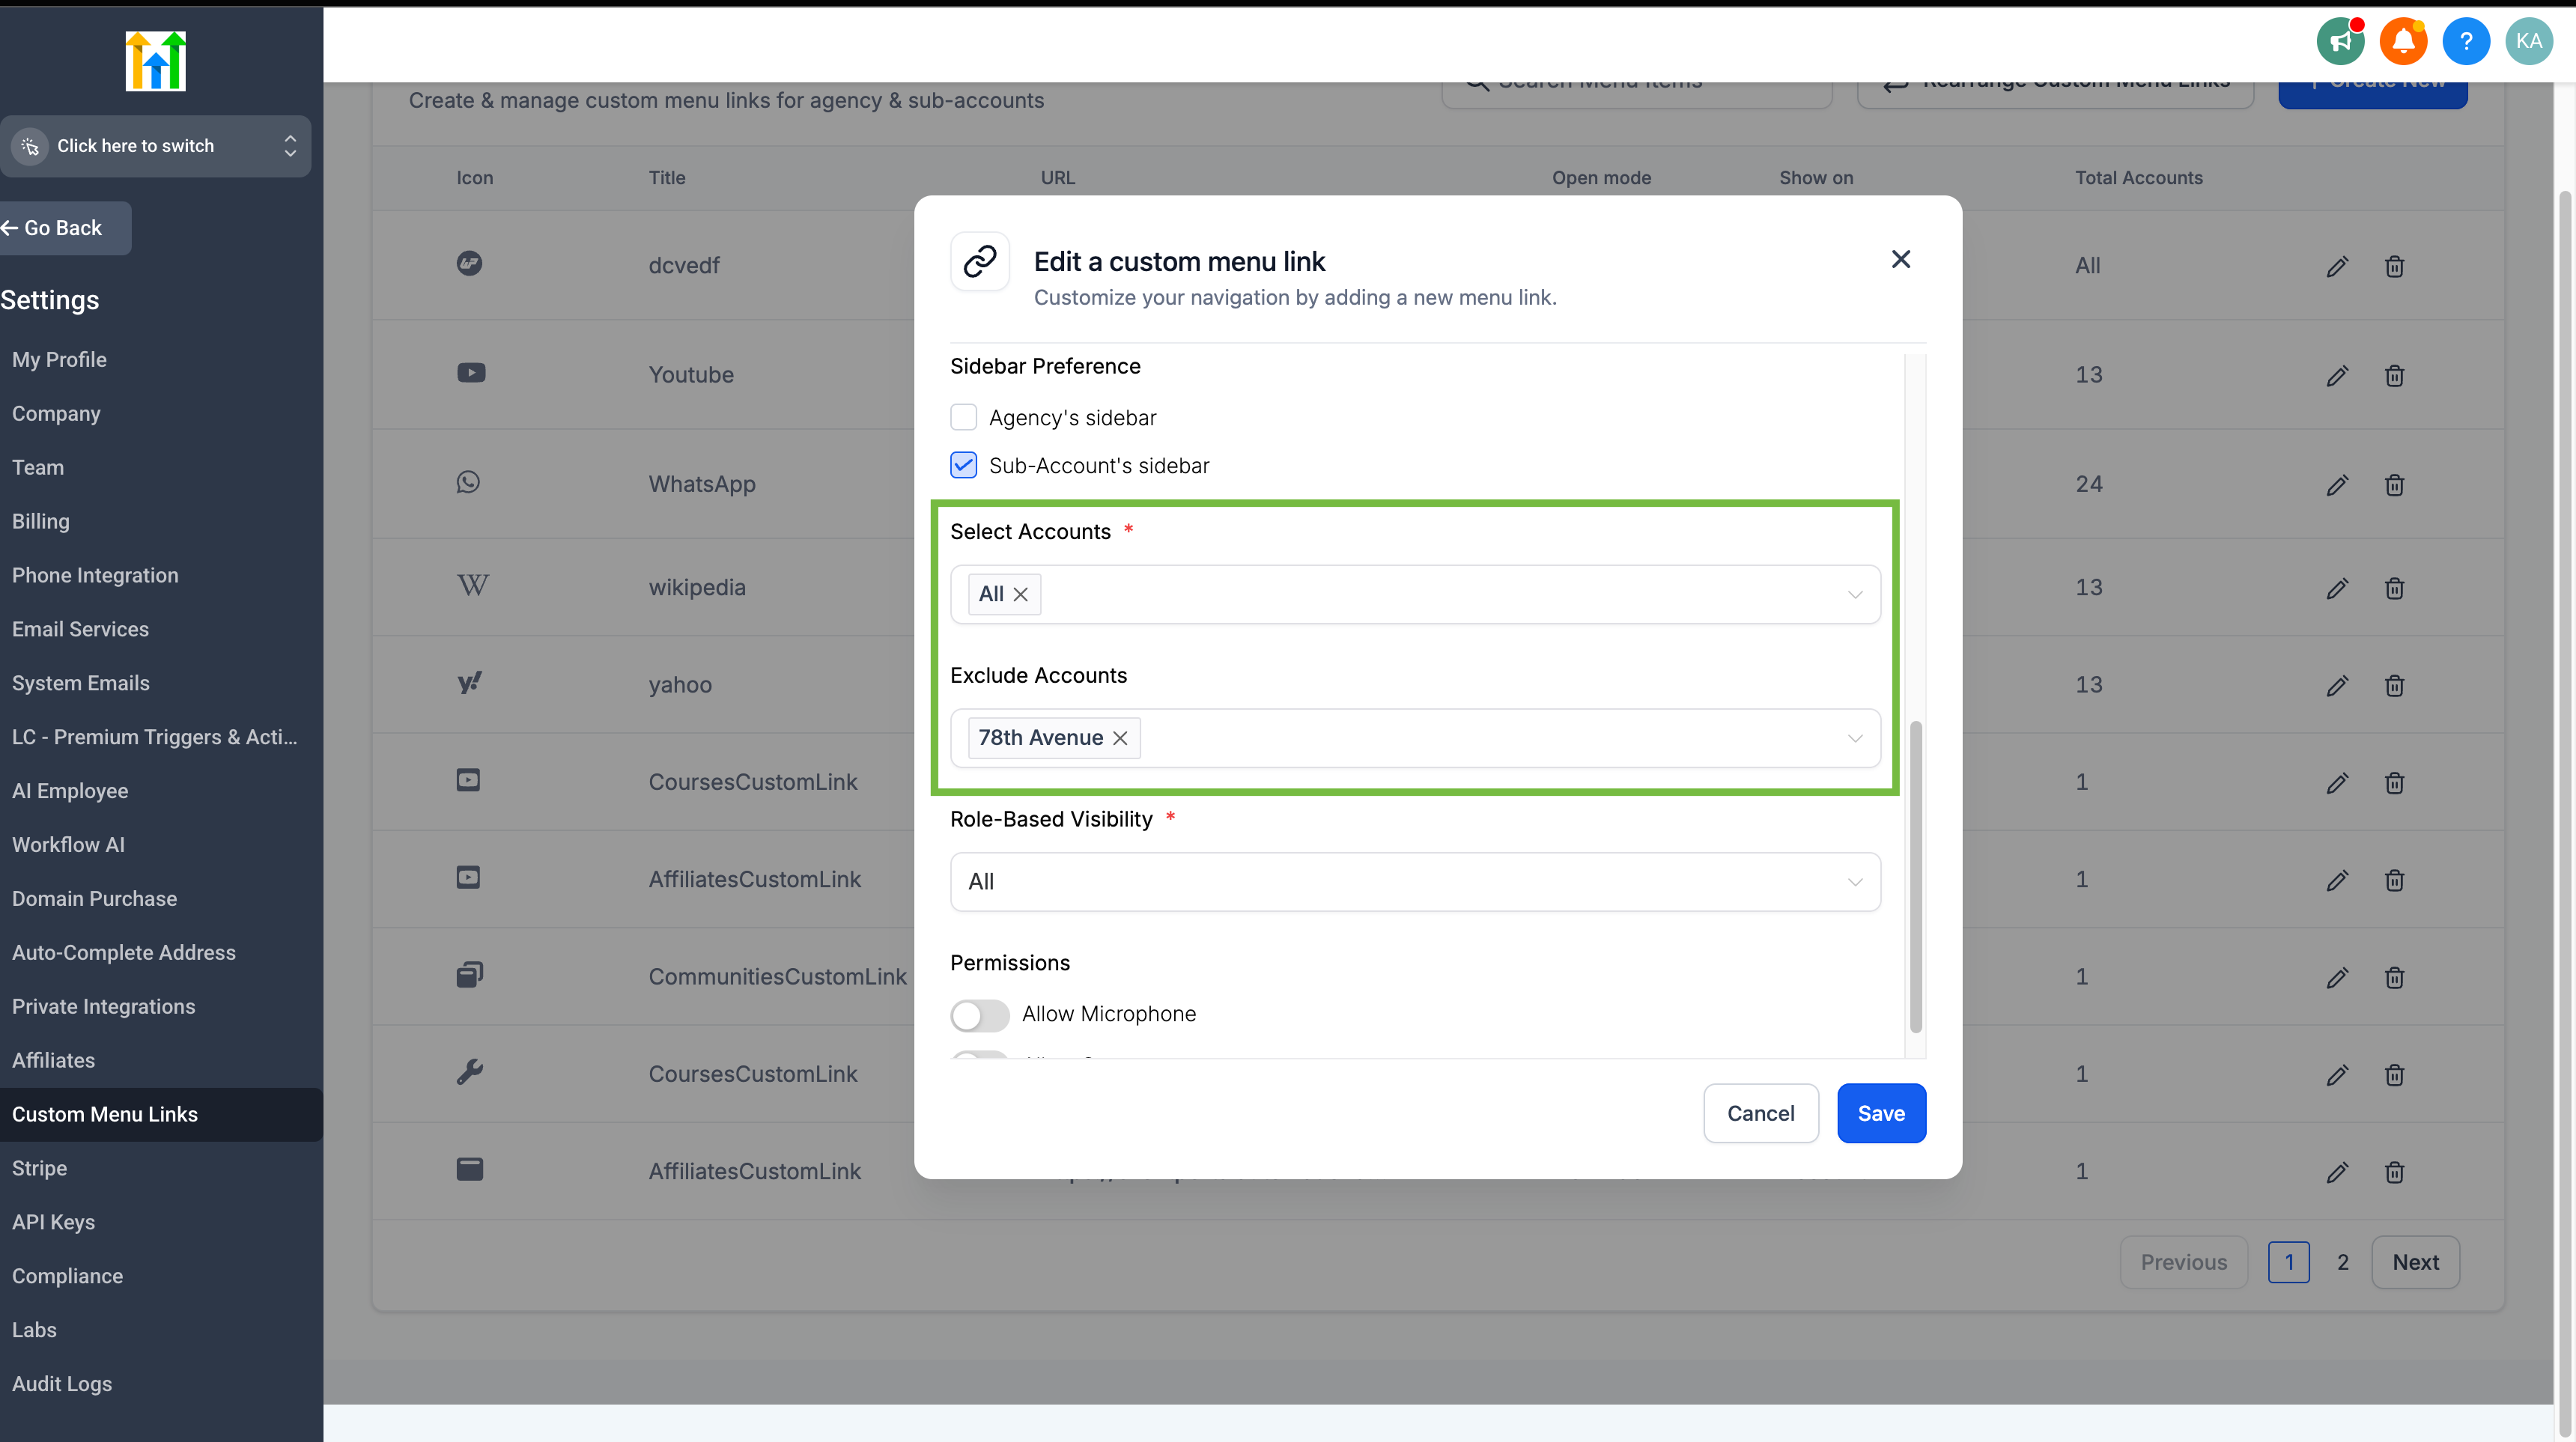Delete the yahoo menu link via trash icon
2576x1442 pixels.
coord(2394,685)
